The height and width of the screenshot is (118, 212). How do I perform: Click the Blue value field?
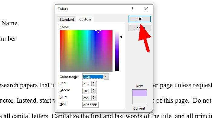click(87, 98)
